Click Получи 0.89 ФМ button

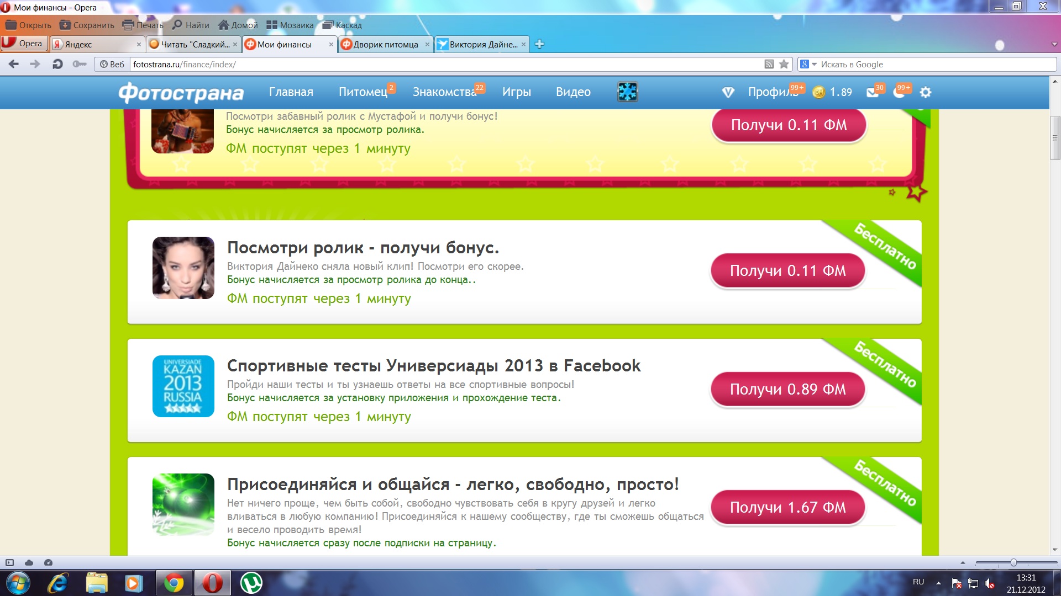787,390
